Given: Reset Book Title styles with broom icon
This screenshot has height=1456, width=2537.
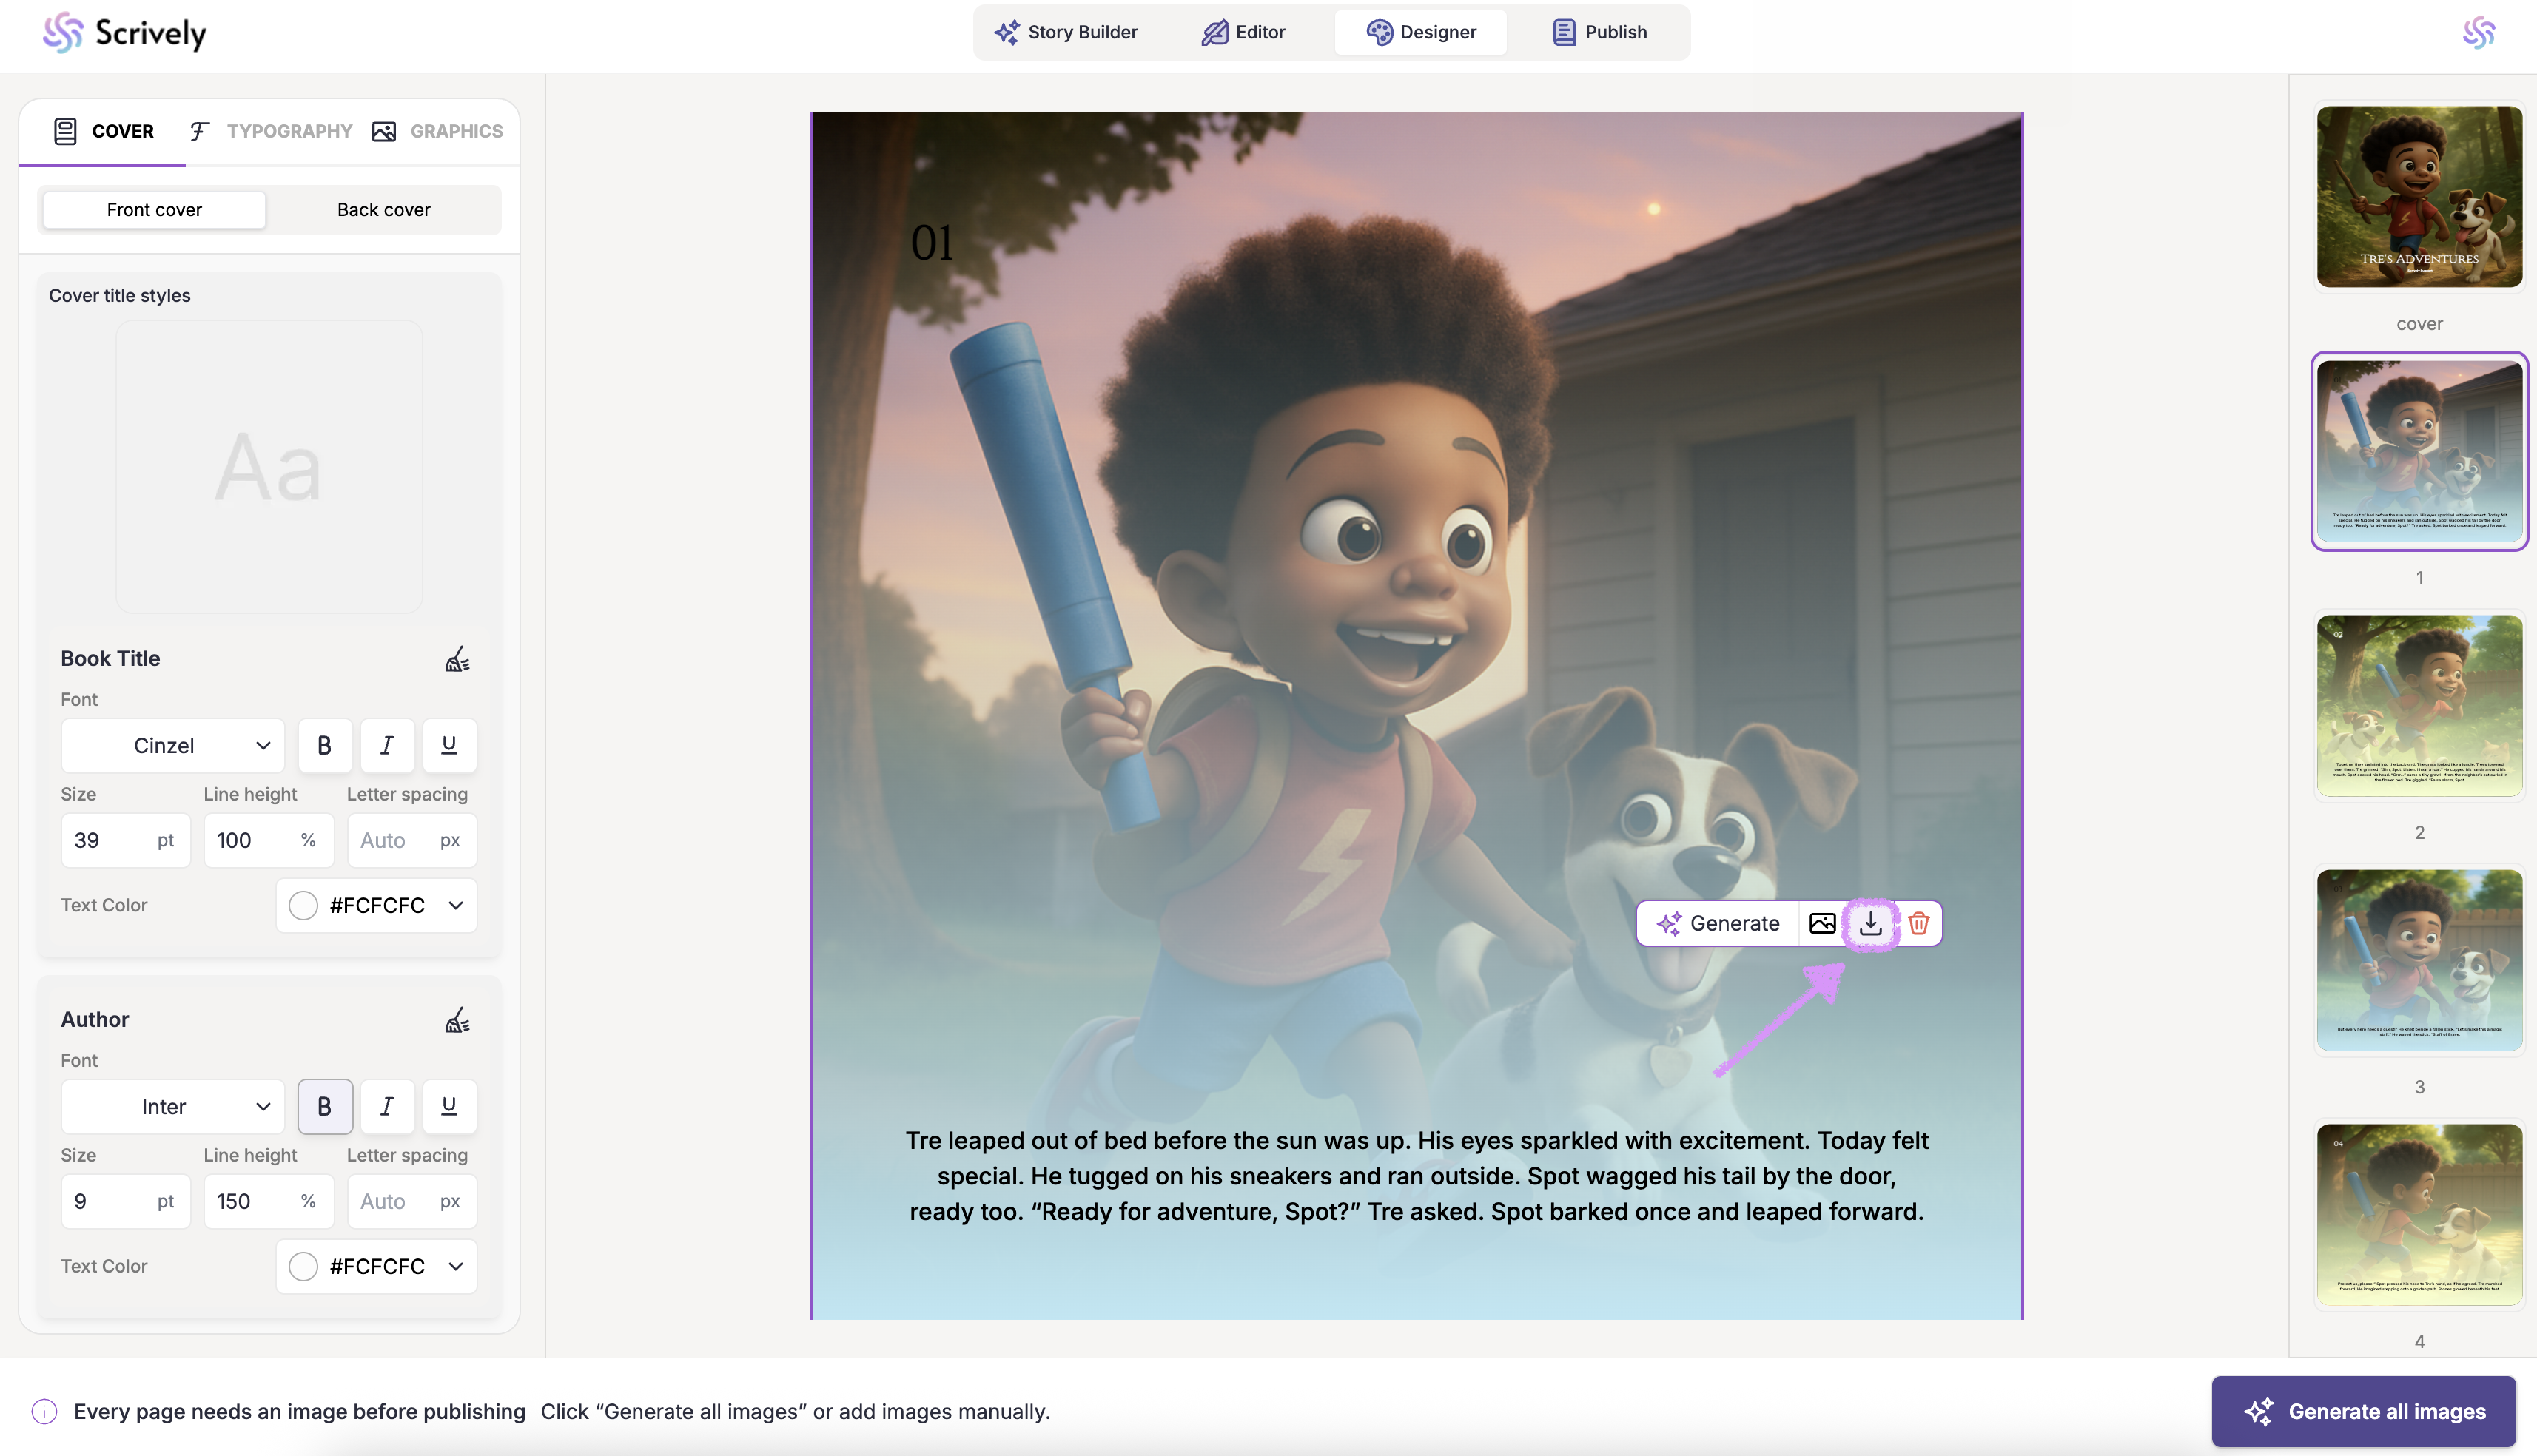Looking at the screenshot, I should (x=457, y=659).
